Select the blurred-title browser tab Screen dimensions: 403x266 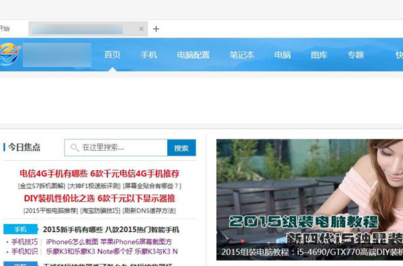click(88, 29)
